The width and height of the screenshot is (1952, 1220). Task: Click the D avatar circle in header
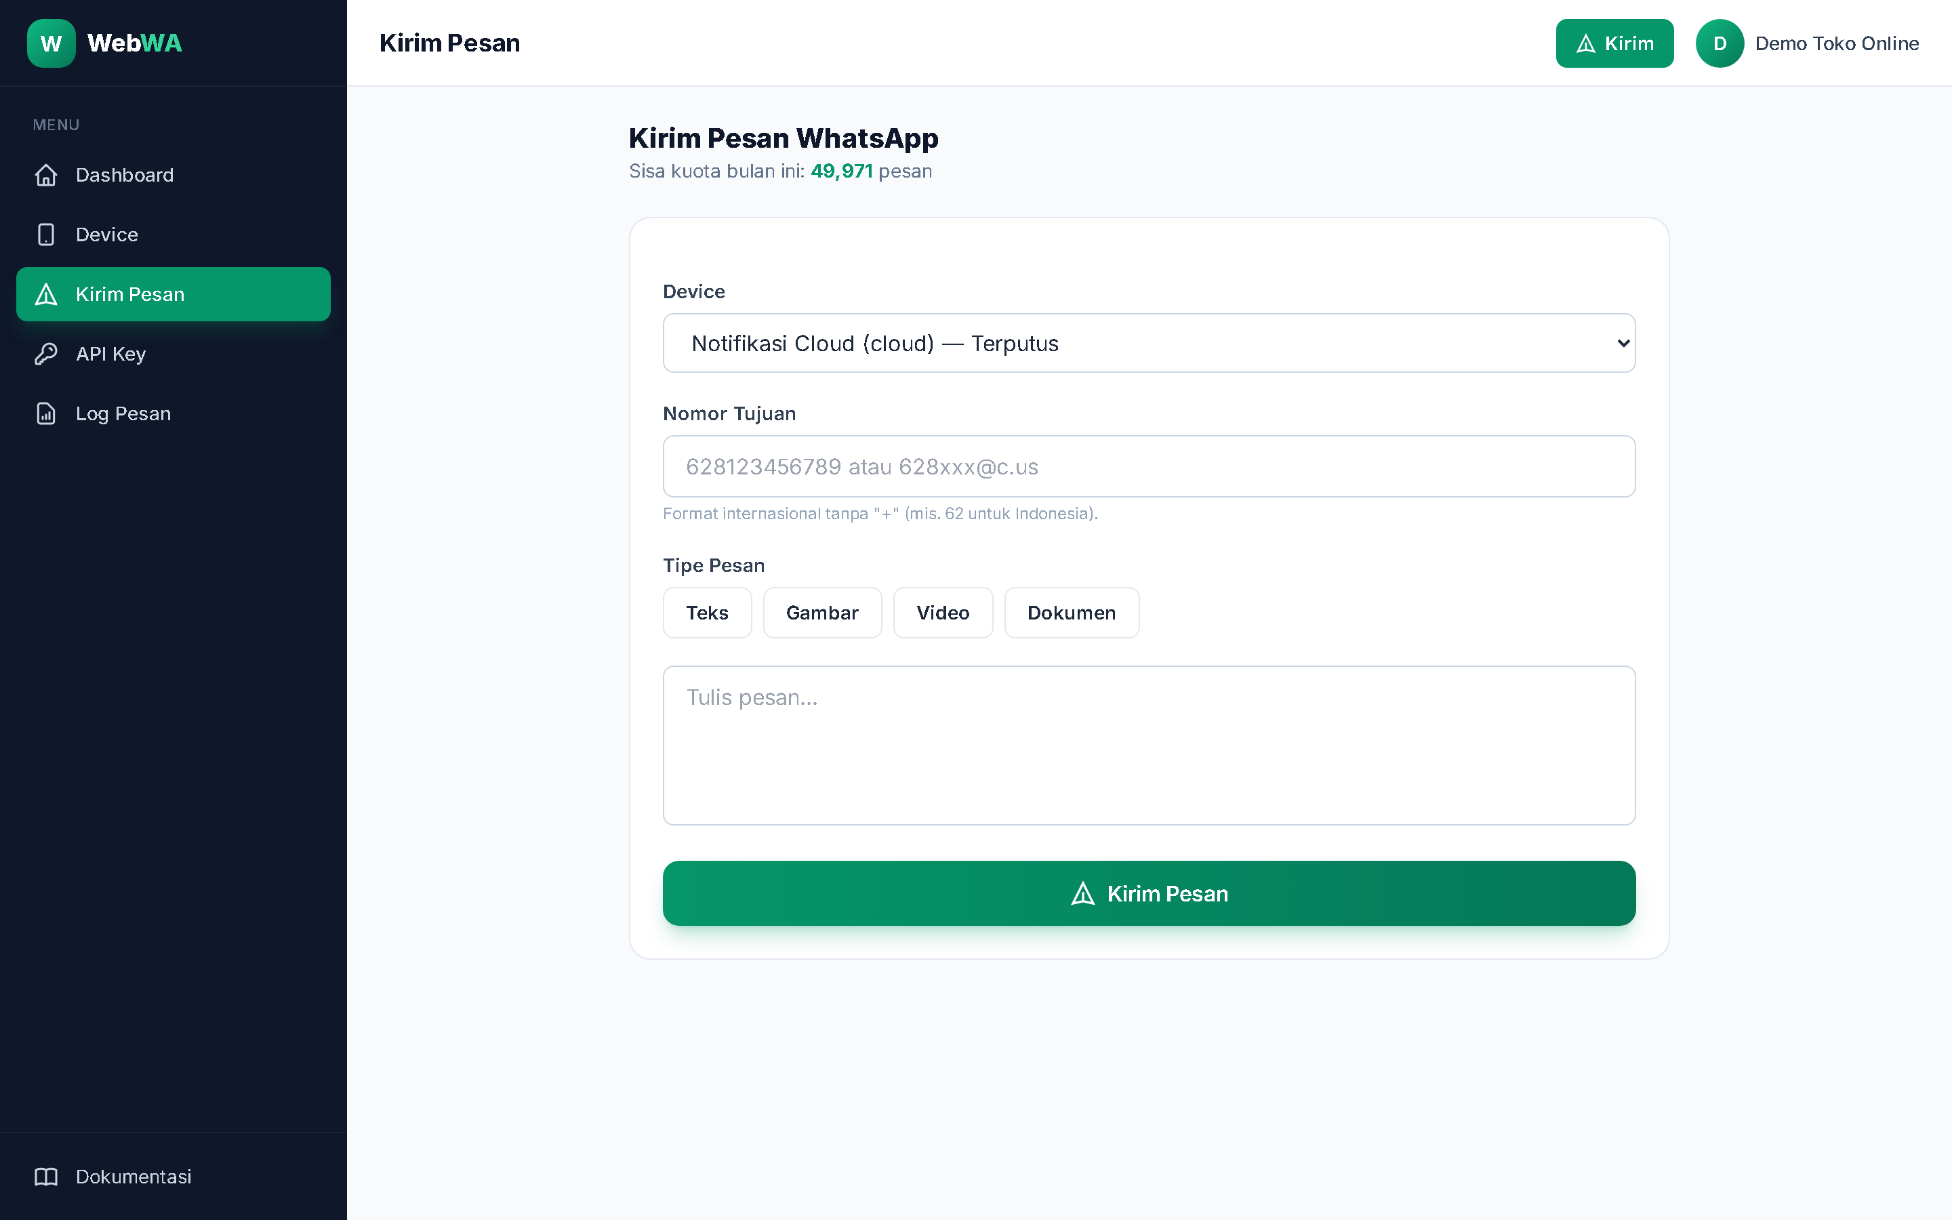click(1720, 43)
